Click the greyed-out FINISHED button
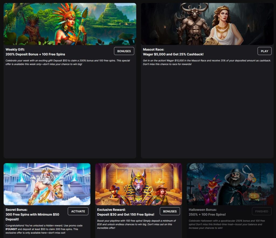Viewport: 276px width, 238px height. [x=261, y=211]
